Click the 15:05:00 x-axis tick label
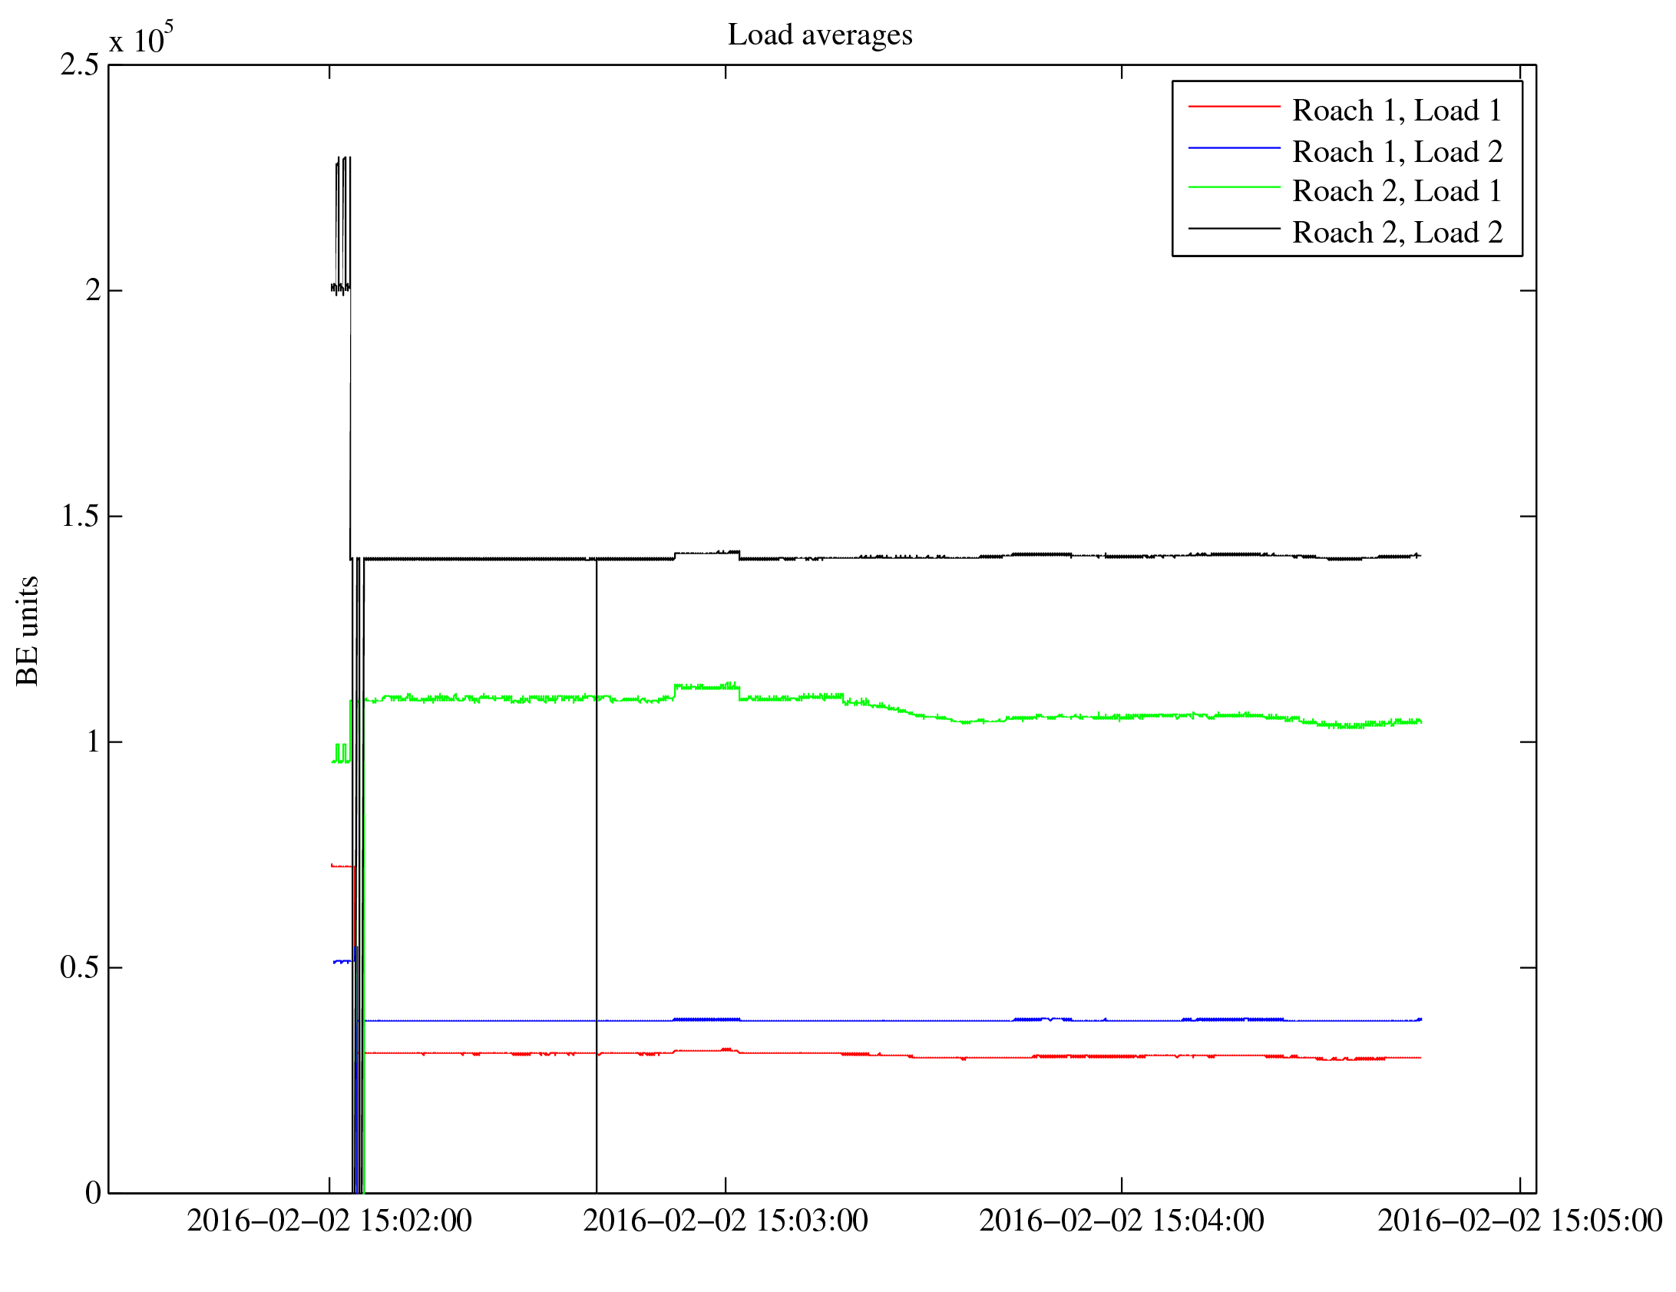The height and width of the screenshot is (1292, 1676). coord(1519,1221)
